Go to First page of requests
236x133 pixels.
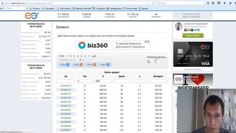tap(62, 56)
